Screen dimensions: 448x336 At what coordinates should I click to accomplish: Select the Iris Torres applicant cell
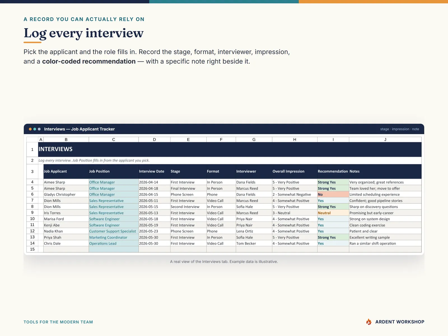coord(66,213)
